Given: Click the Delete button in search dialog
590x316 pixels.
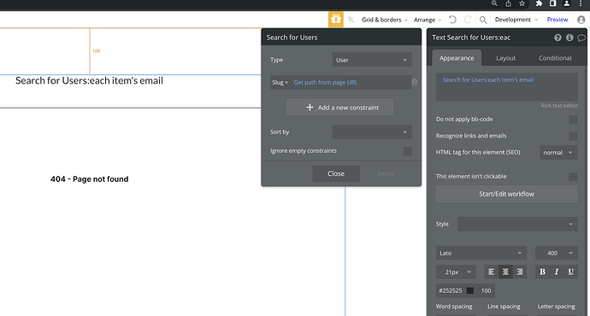Looking at the screenshot, I should [x=386, y=173].
